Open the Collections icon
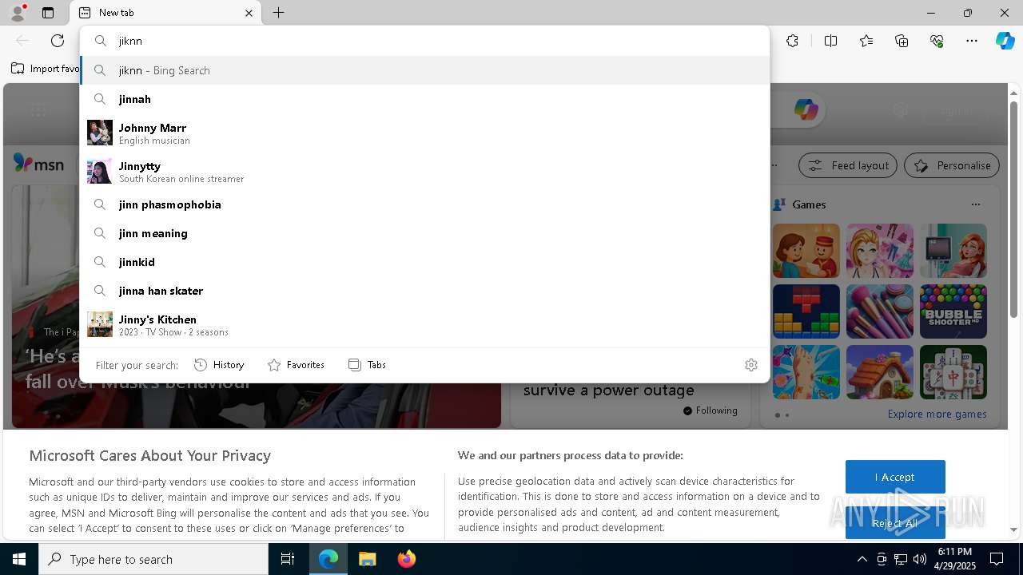The height and width of the screenshot is (575, 1023). point(902,41)
